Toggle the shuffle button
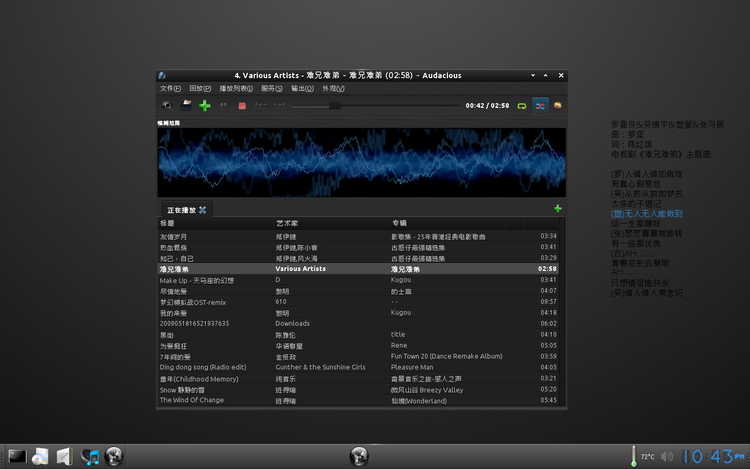The image size is (750, 469). (540, 106)
